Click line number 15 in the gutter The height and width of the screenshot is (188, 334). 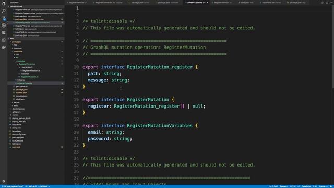pyautogui.click(x=76, y=100)
